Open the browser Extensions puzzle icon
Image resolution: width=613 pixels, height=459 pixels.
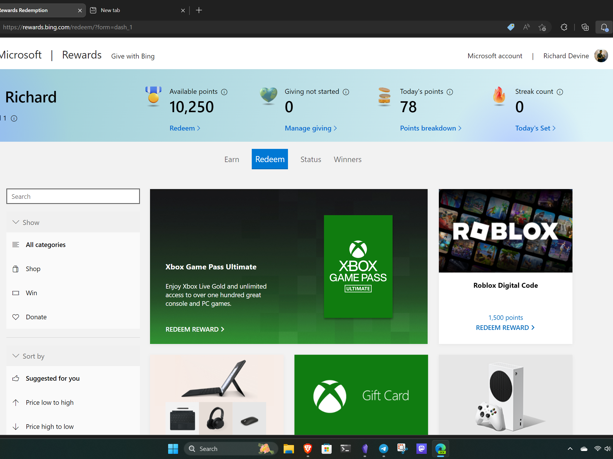(x=564, y=27)
